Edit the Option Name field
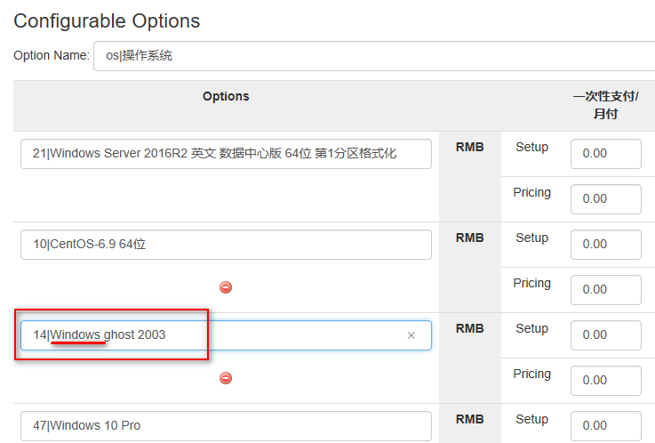Screen dimensions: 655x443 click(374, 56)
